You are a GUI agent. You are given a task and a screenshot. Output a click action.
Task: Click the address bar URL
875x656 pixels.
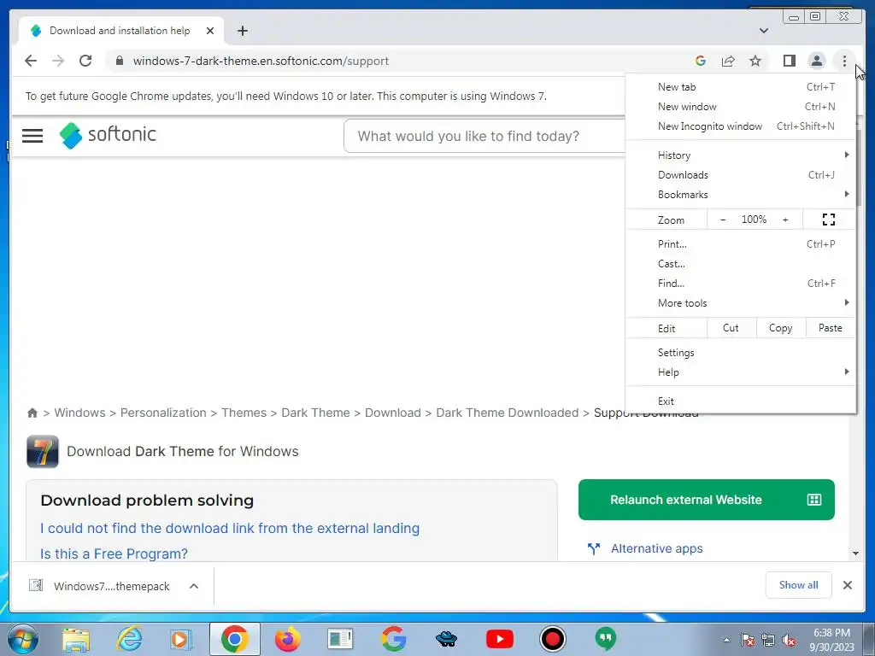261,61
